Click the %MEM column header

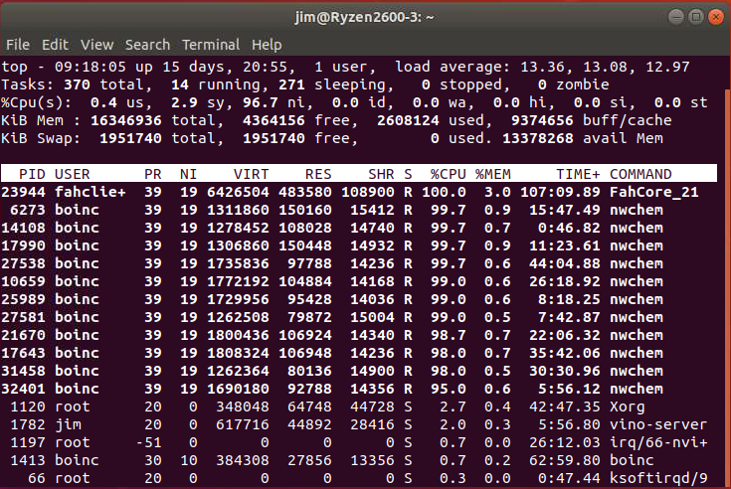pyautogui.click(x=492, y=174)
